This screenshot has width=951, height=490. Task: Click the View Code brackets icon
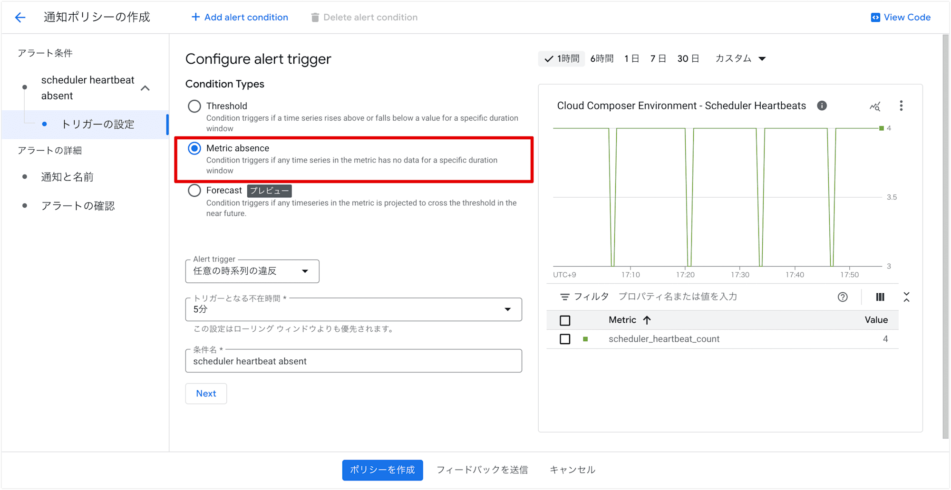(875, 18)
